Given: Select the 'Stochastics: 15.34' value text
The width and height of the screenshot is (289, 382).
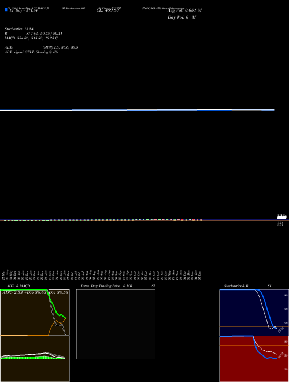Looking at the screenshot, I should coord(19,29).
